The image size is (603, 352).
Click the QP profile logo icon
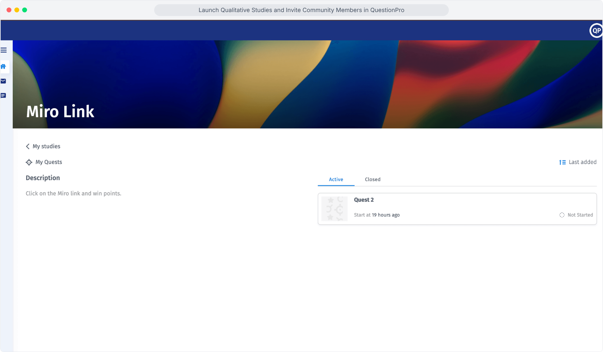click(596, 31)
